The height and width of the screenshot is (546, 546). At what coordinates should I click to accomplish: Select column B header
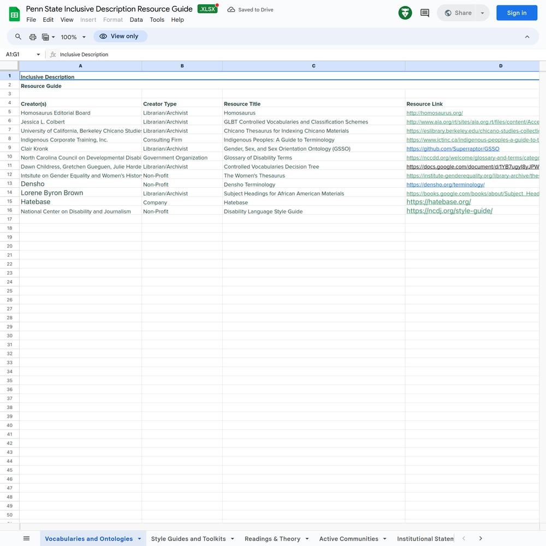182,66
